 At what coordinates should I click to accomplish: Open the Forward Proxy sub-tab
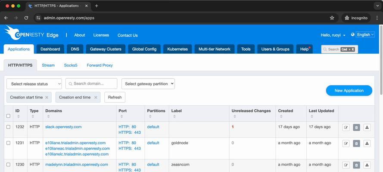click(x=100, y=65)
